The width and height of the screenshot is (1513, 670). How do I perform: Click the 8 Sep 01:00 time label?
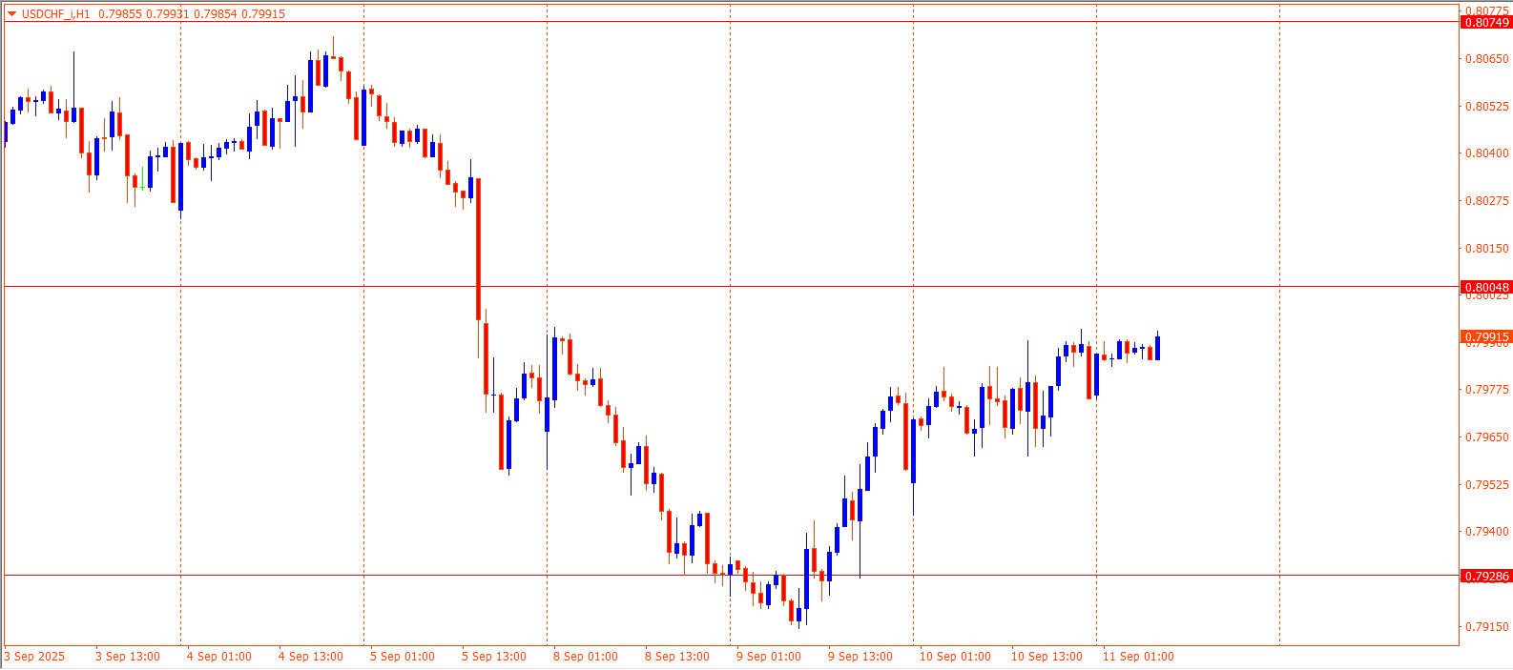585,657
